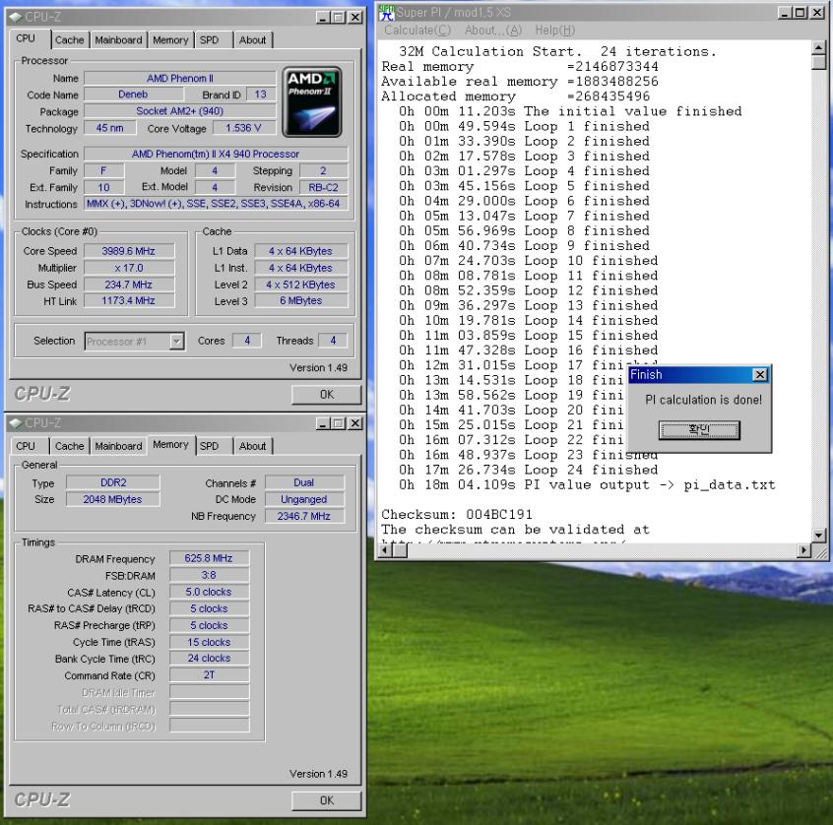Click the Instructions list field
833x825 pixels.
click(216, 204)
